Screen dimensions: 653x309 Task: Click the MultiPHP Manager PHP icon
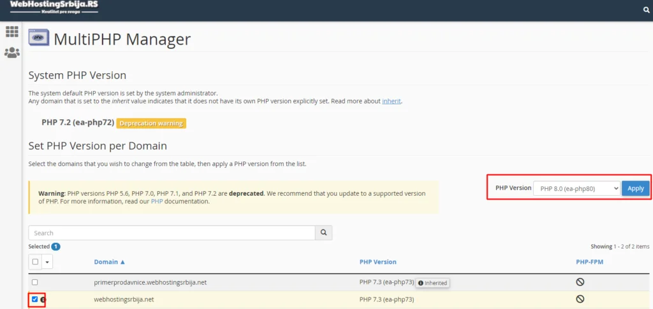39,38
